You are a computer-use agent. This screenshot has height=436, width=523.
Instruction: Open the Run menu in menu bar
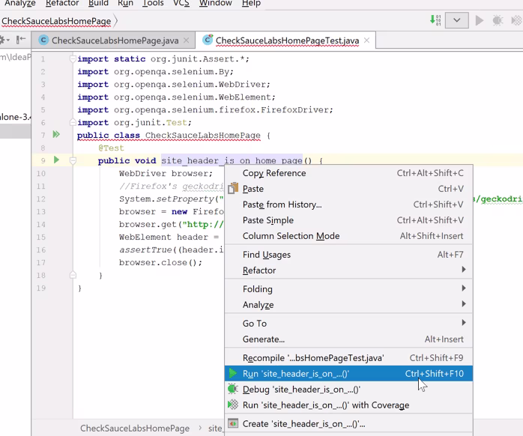pyautogui.click(x=125, y=3)
